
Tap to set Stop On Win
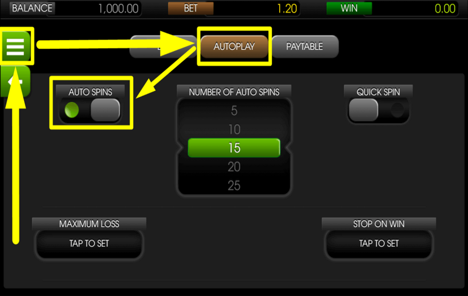click(x=379, y=244)
